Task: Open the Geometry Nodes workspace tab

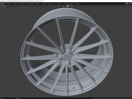Action: (x=68, y=4)
